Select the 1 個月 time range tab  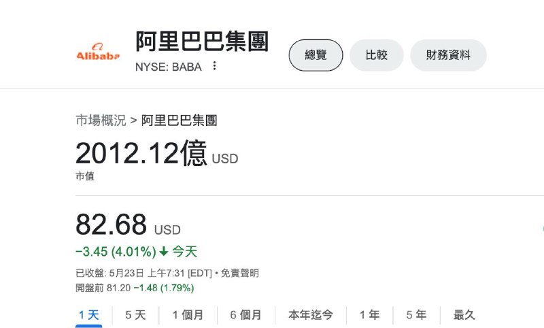(x=188, y=315)
